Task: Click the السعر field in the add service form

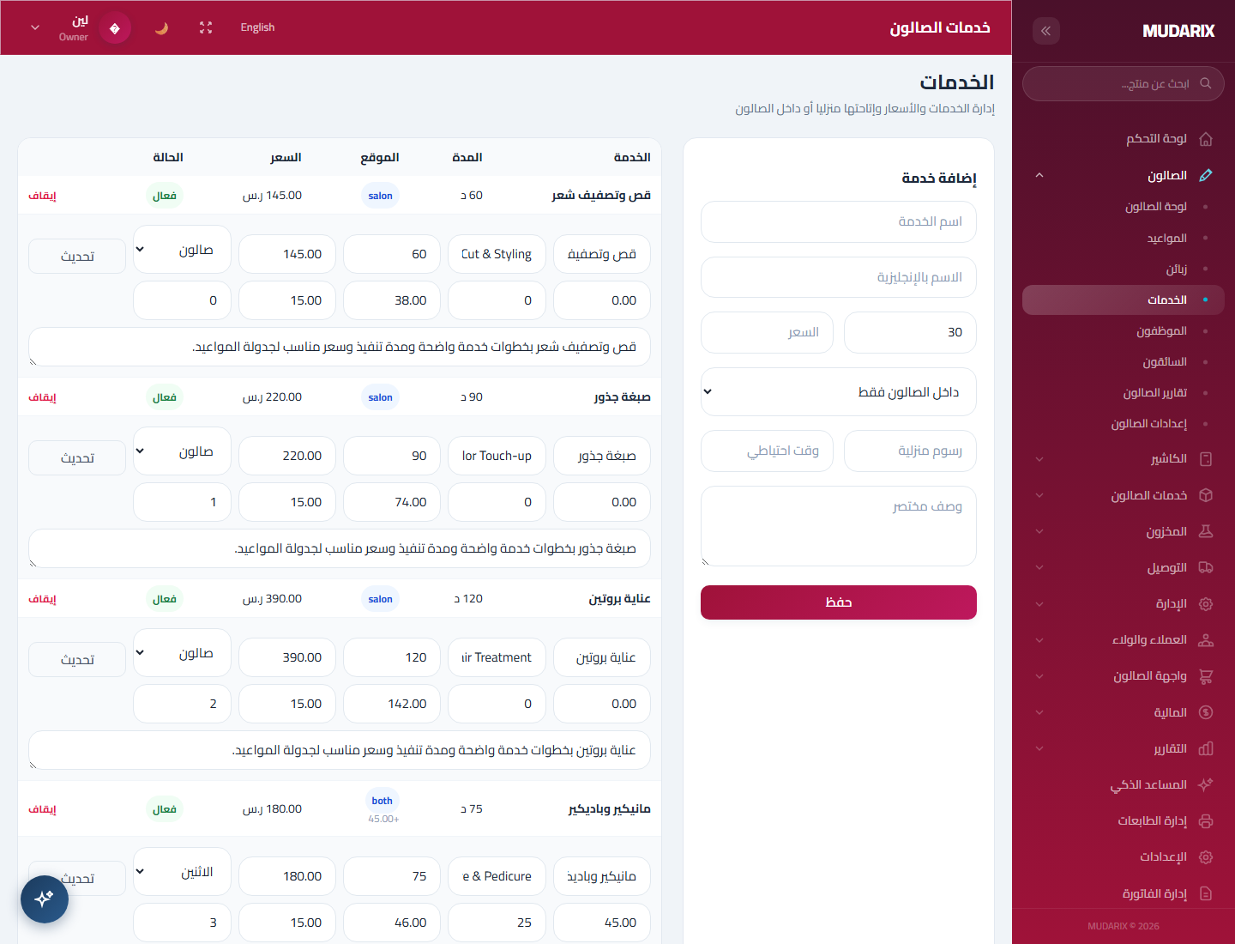Action: (767, 333)
